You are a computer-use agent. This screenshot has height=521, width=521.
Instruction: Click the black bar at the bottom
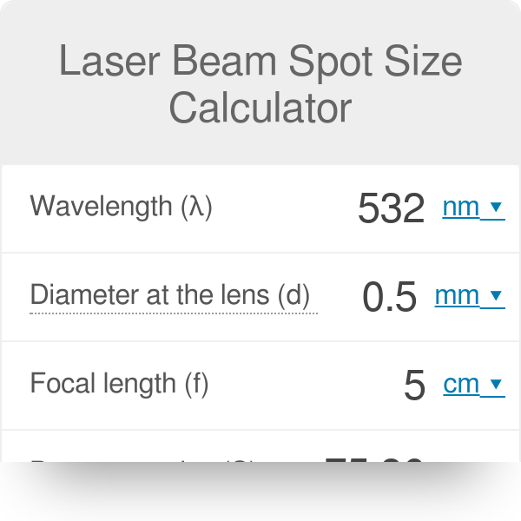260,491
